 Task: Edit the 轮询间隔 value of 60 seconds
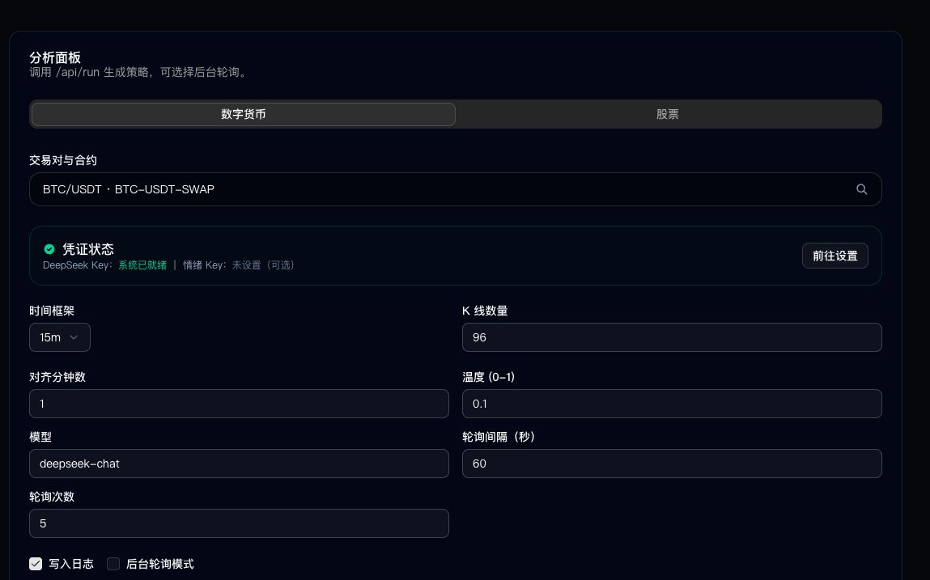click(672, 464)
